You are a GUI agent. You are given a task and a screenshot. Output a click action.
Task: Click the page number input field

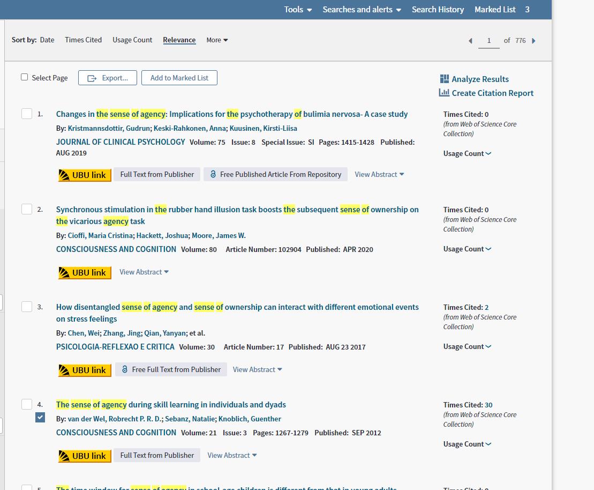pos(488,41)
